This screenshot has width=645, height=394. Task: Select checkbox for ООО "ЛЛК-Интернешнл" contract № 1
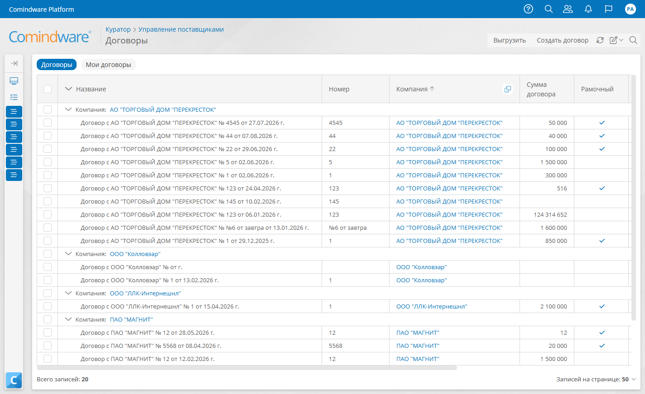point(48,306)
